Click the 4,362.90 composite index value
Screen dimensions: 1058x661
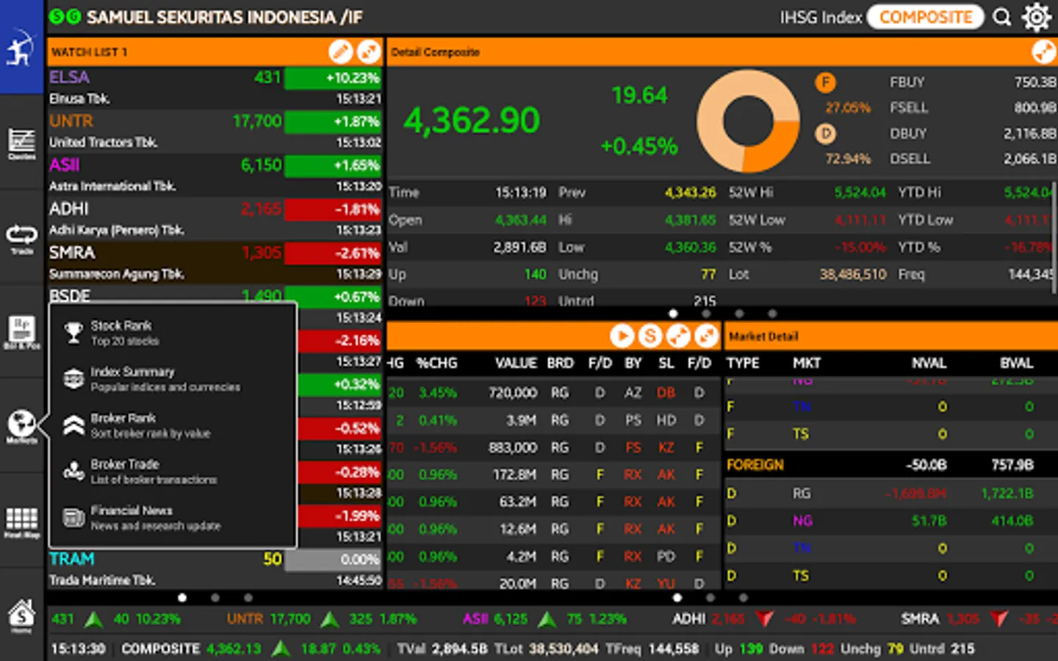pyautogui.click(x=472, y=120)
